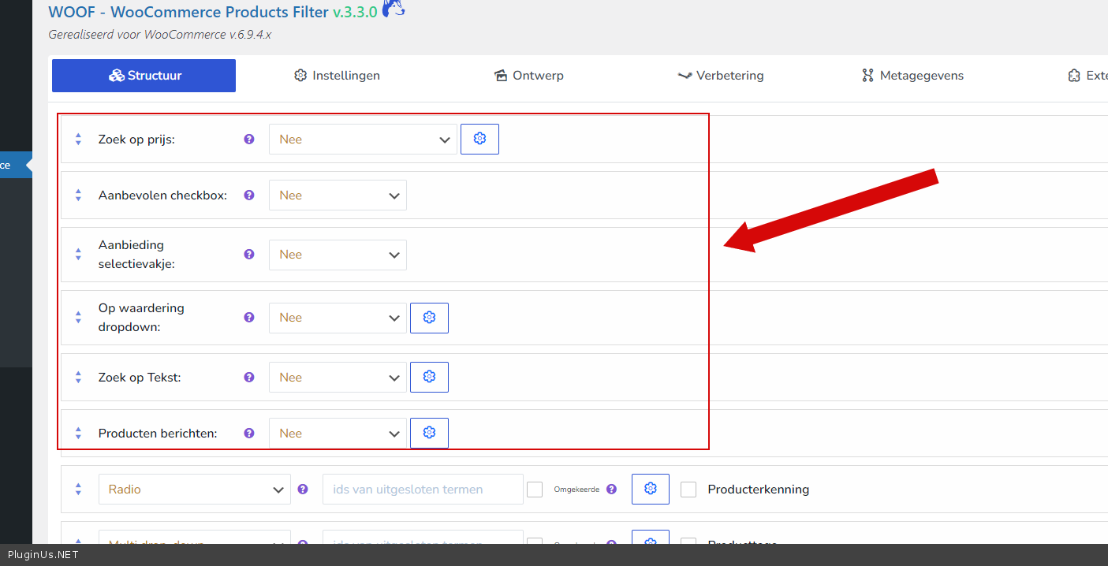
Task: Open the Ontwerp tab
Action: [x=528, y=76]
